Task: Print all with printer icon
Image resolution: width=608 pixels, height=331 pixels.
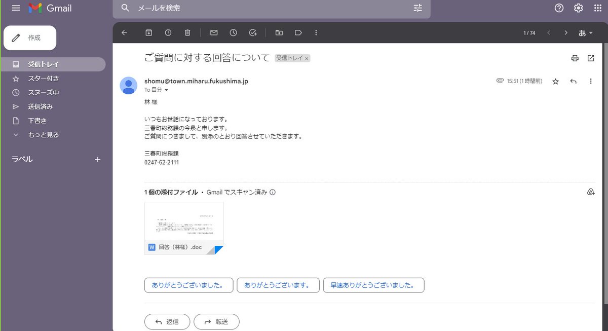Action: [x=575, y=58]
